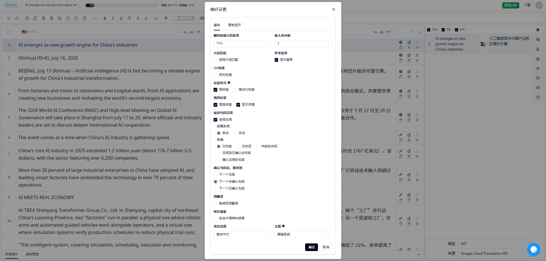Click the 确定 confirm button
Viewport: 546px width, 261px height.
(311, 247)
